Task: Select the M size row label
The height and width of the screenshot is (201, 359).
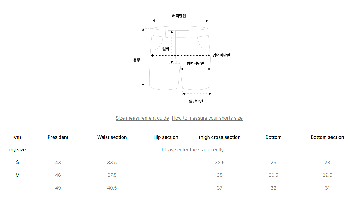Action: (x=18, y=175)
